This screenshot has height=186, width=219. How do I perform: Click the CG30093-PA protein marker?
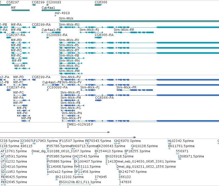click(x=48, y=90)
